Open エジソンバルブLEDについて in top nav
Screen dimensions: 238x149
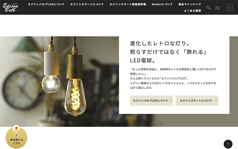[x=46, y=4]
